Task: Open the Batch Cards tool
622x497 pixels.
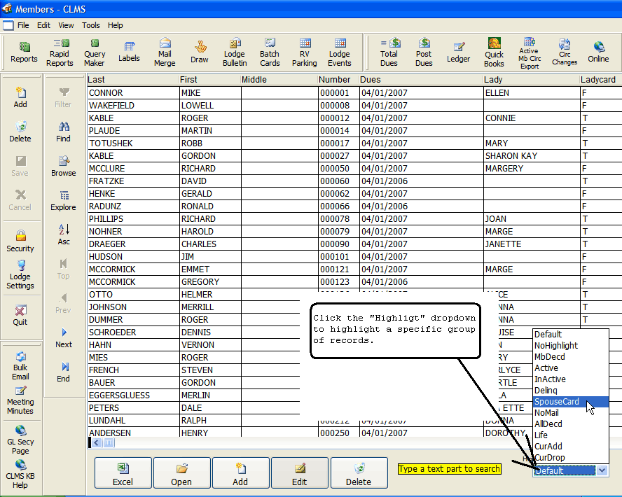Action: (270, 52)
